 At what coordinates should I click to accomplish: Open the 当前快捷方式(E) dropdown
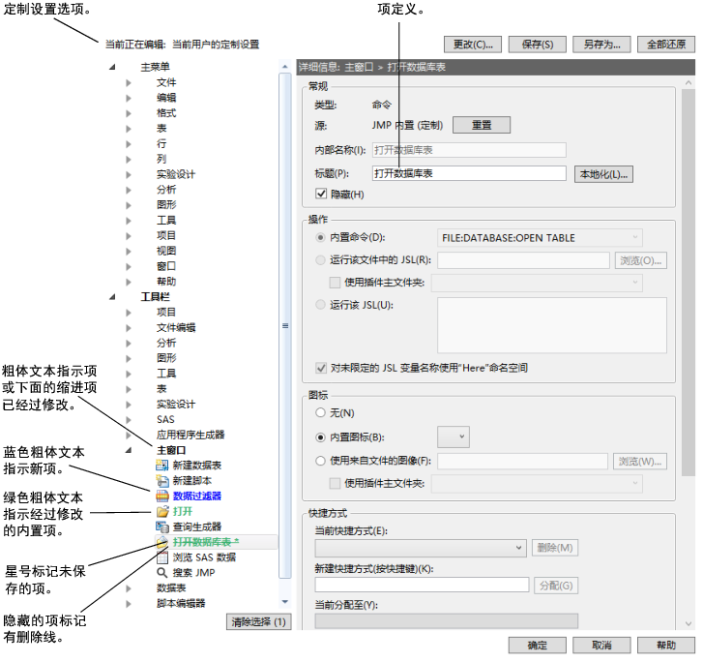pyautogui.click(x=421, y=548)
